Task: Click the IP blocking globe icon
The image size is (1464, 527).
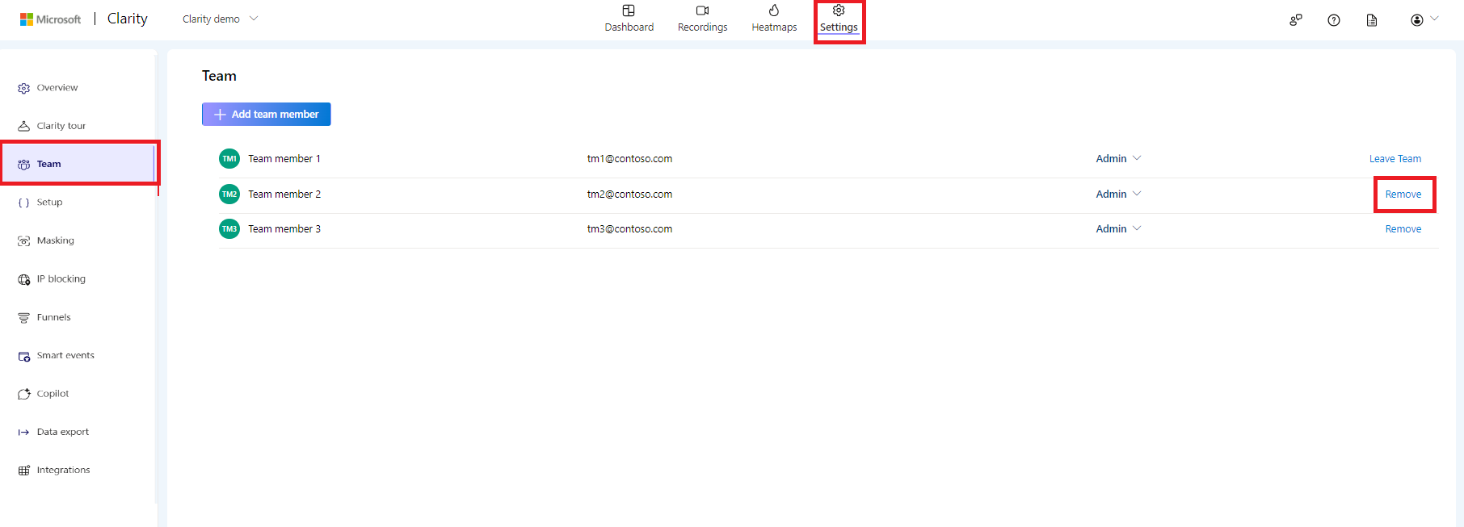Action: tap(24, 279)
